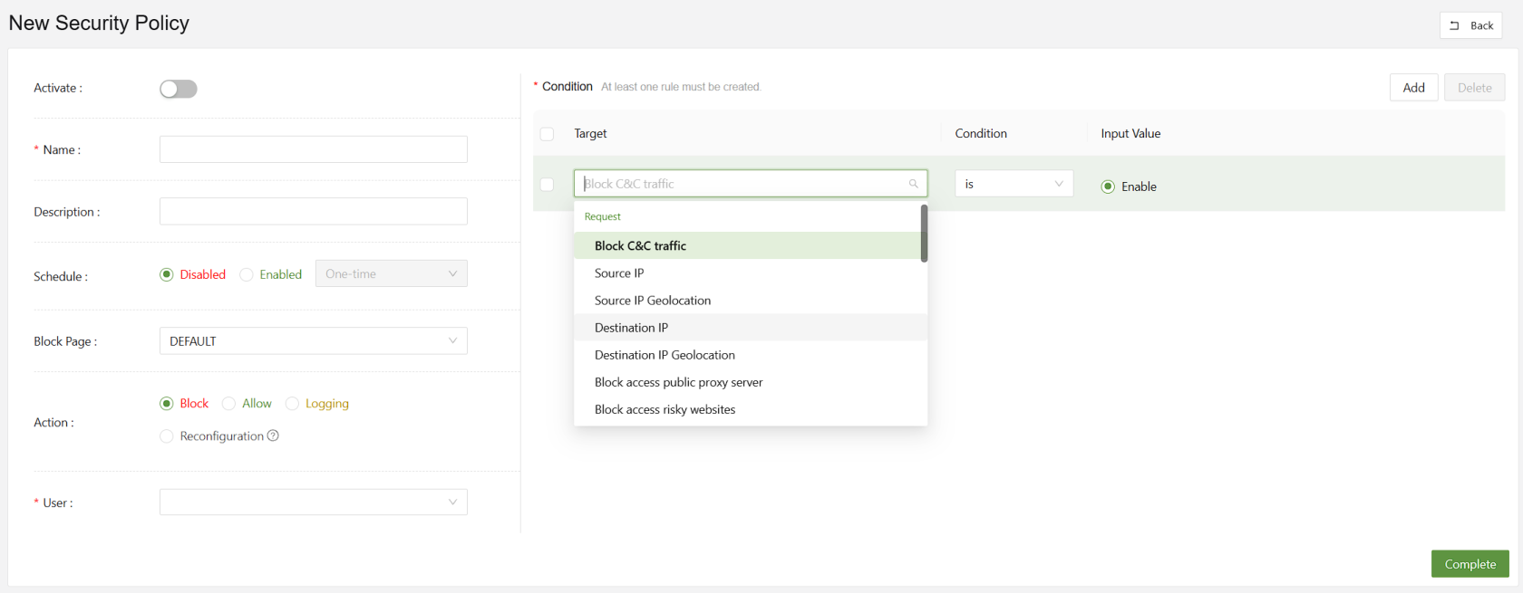
Task: Click the Reconfiguration help question-mark icon
Action: (x=273, y=435)
